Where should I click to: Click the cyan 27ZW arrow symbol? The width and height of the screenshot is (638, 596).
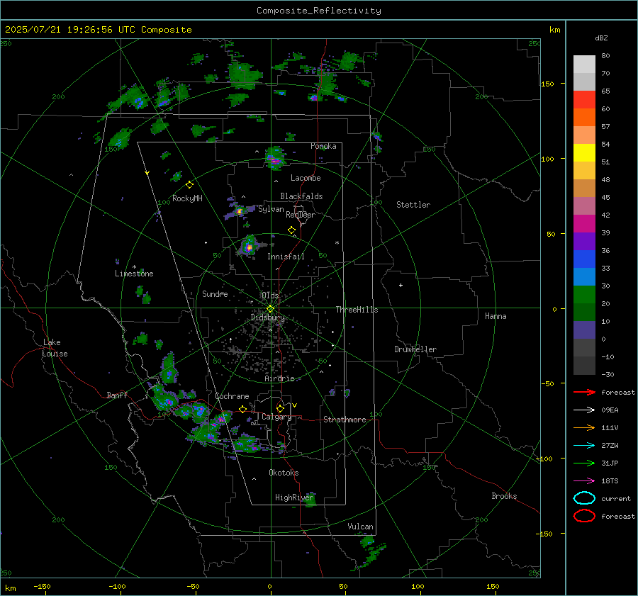tap(584, 446)
